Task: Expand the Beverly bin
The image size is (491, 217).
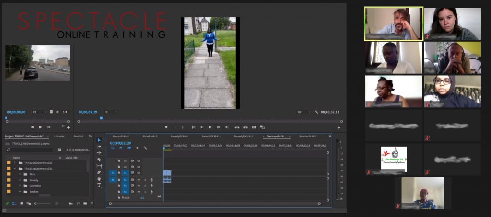Action: [x=20, y=180]
